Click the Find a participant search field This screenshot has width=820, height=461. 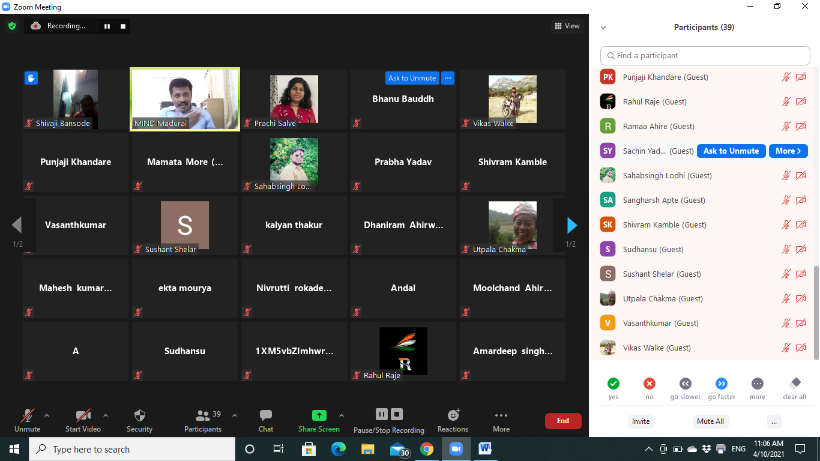click(x=705, y=56)
